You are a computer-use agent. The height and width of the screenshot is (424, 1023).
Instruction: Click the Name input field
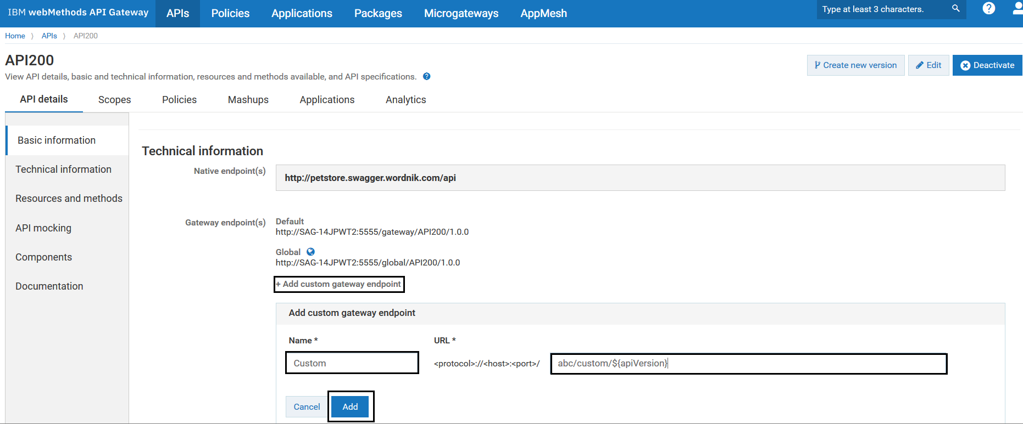tap(352, 363)
